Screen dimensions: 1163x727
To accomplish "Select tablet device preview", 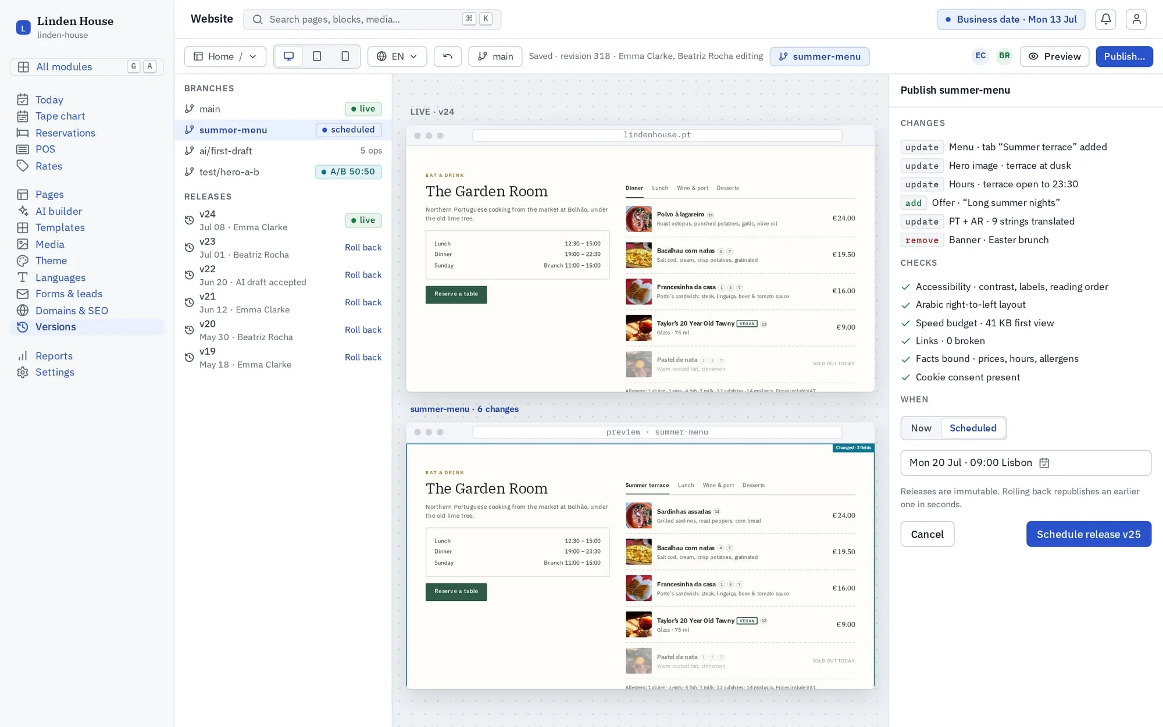I will [317, 56].
